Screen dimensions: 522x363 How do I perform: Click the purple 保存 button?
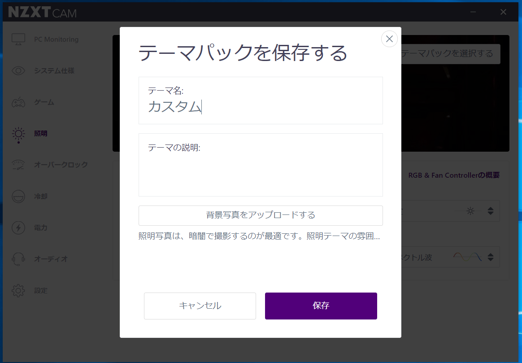pyautogui.click(x=321, y=306)
